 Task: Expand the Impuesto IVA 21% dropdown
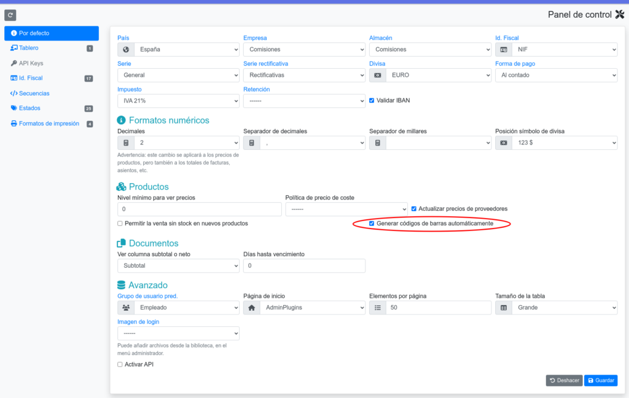pos(178,101)
